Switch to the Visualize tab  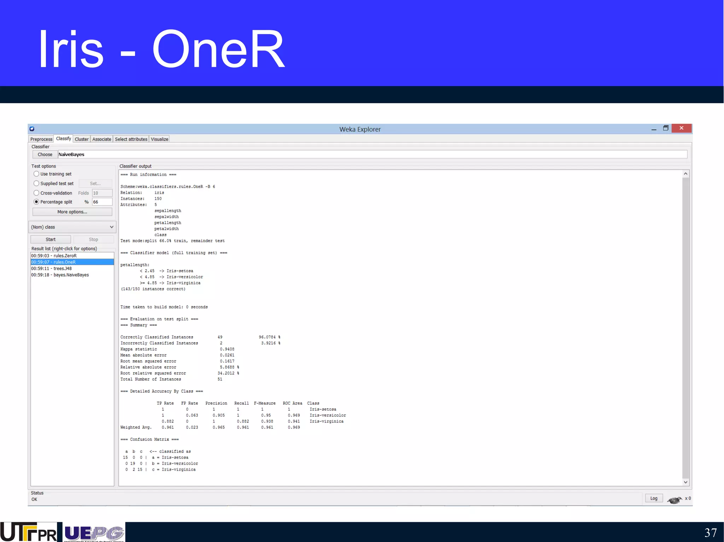[159, 139]
